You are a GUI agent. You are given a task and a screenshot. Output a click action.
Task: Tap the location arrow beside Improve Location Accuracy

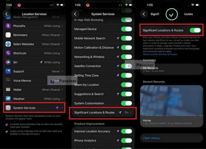[118, 131]
